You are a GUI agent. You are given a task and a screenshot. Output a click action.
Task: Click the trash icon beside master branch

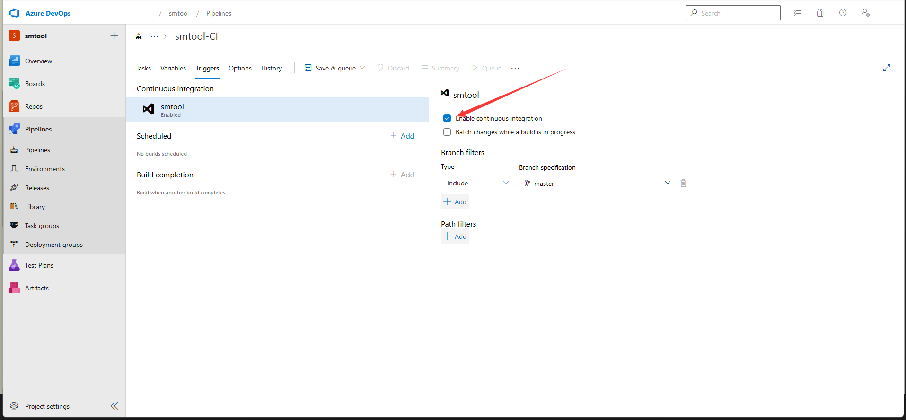[683, 183]
